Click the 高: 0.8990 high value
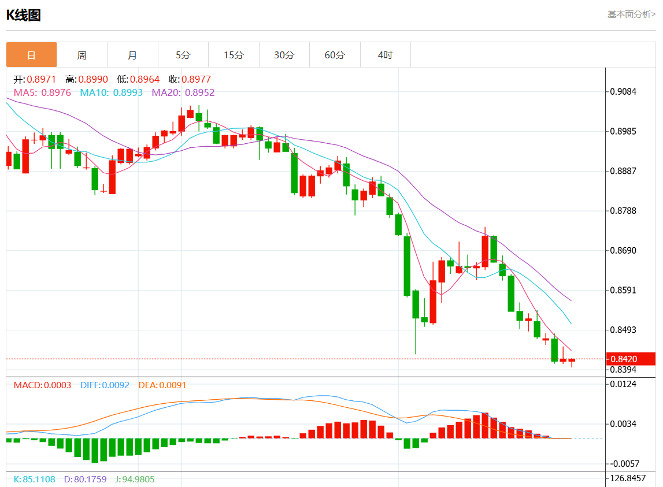This screenshot has height=487, width=663. pyautogui.click(x=87, y=80)
